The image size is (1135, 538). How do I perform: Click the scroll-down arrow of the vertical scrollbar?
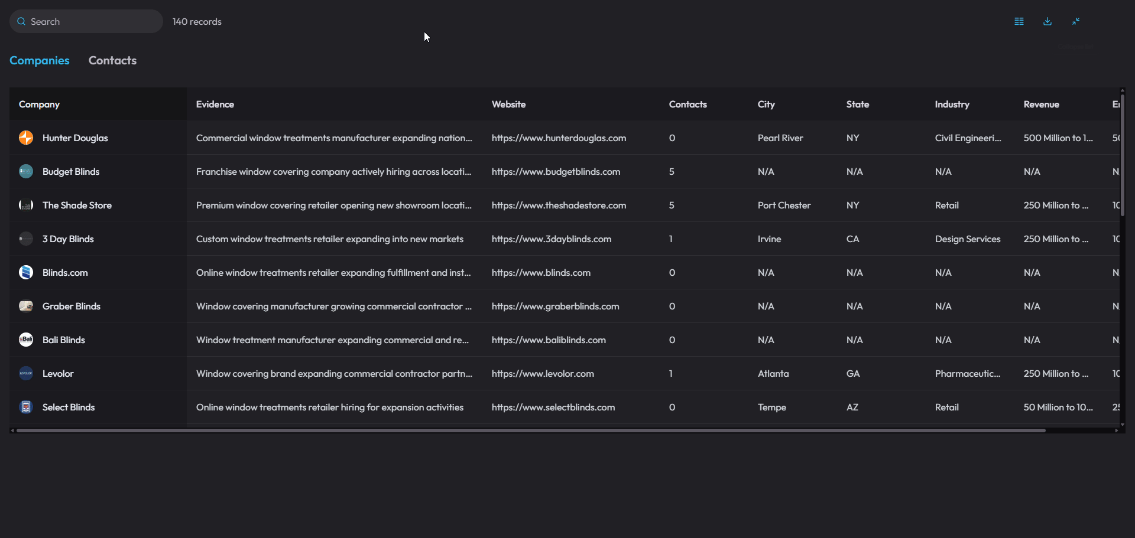pyautogui.click(x=1122, y=424)
